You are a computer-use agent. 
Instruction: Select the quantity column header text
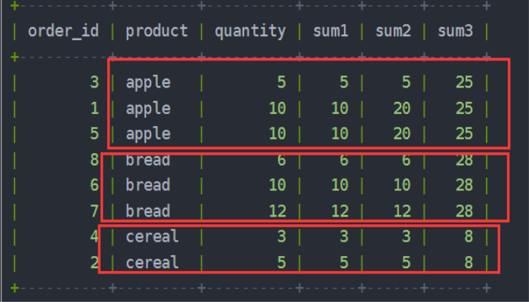click(x=250, y=32)
